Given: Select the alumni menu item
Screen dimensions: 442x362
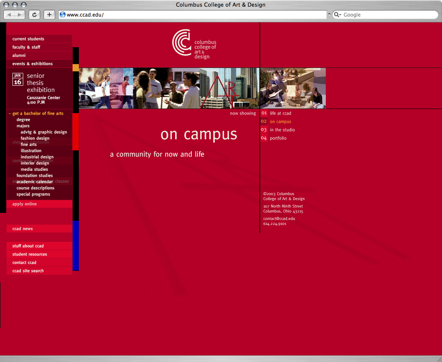Looking at the screenshot, I should [39, 56].
